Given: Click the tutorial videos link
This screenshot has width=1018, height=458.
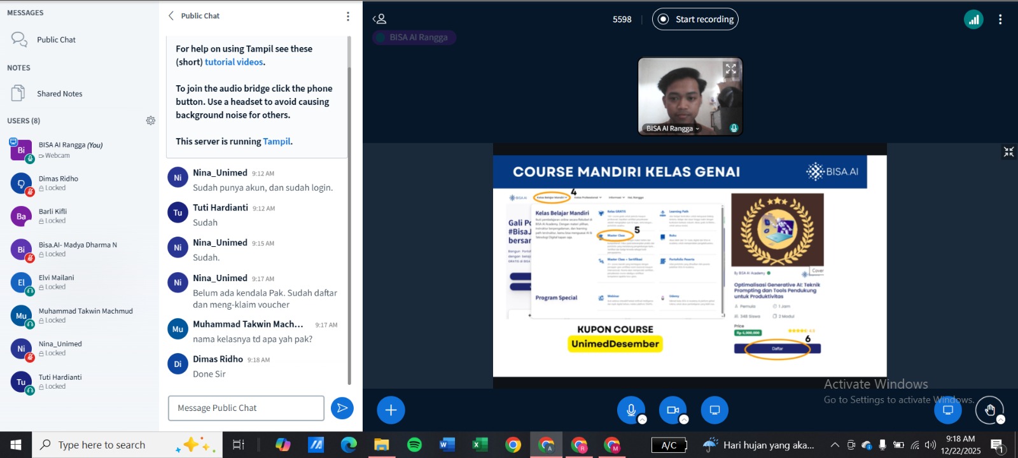Looking at the screenshot, I should coord(234,62).
